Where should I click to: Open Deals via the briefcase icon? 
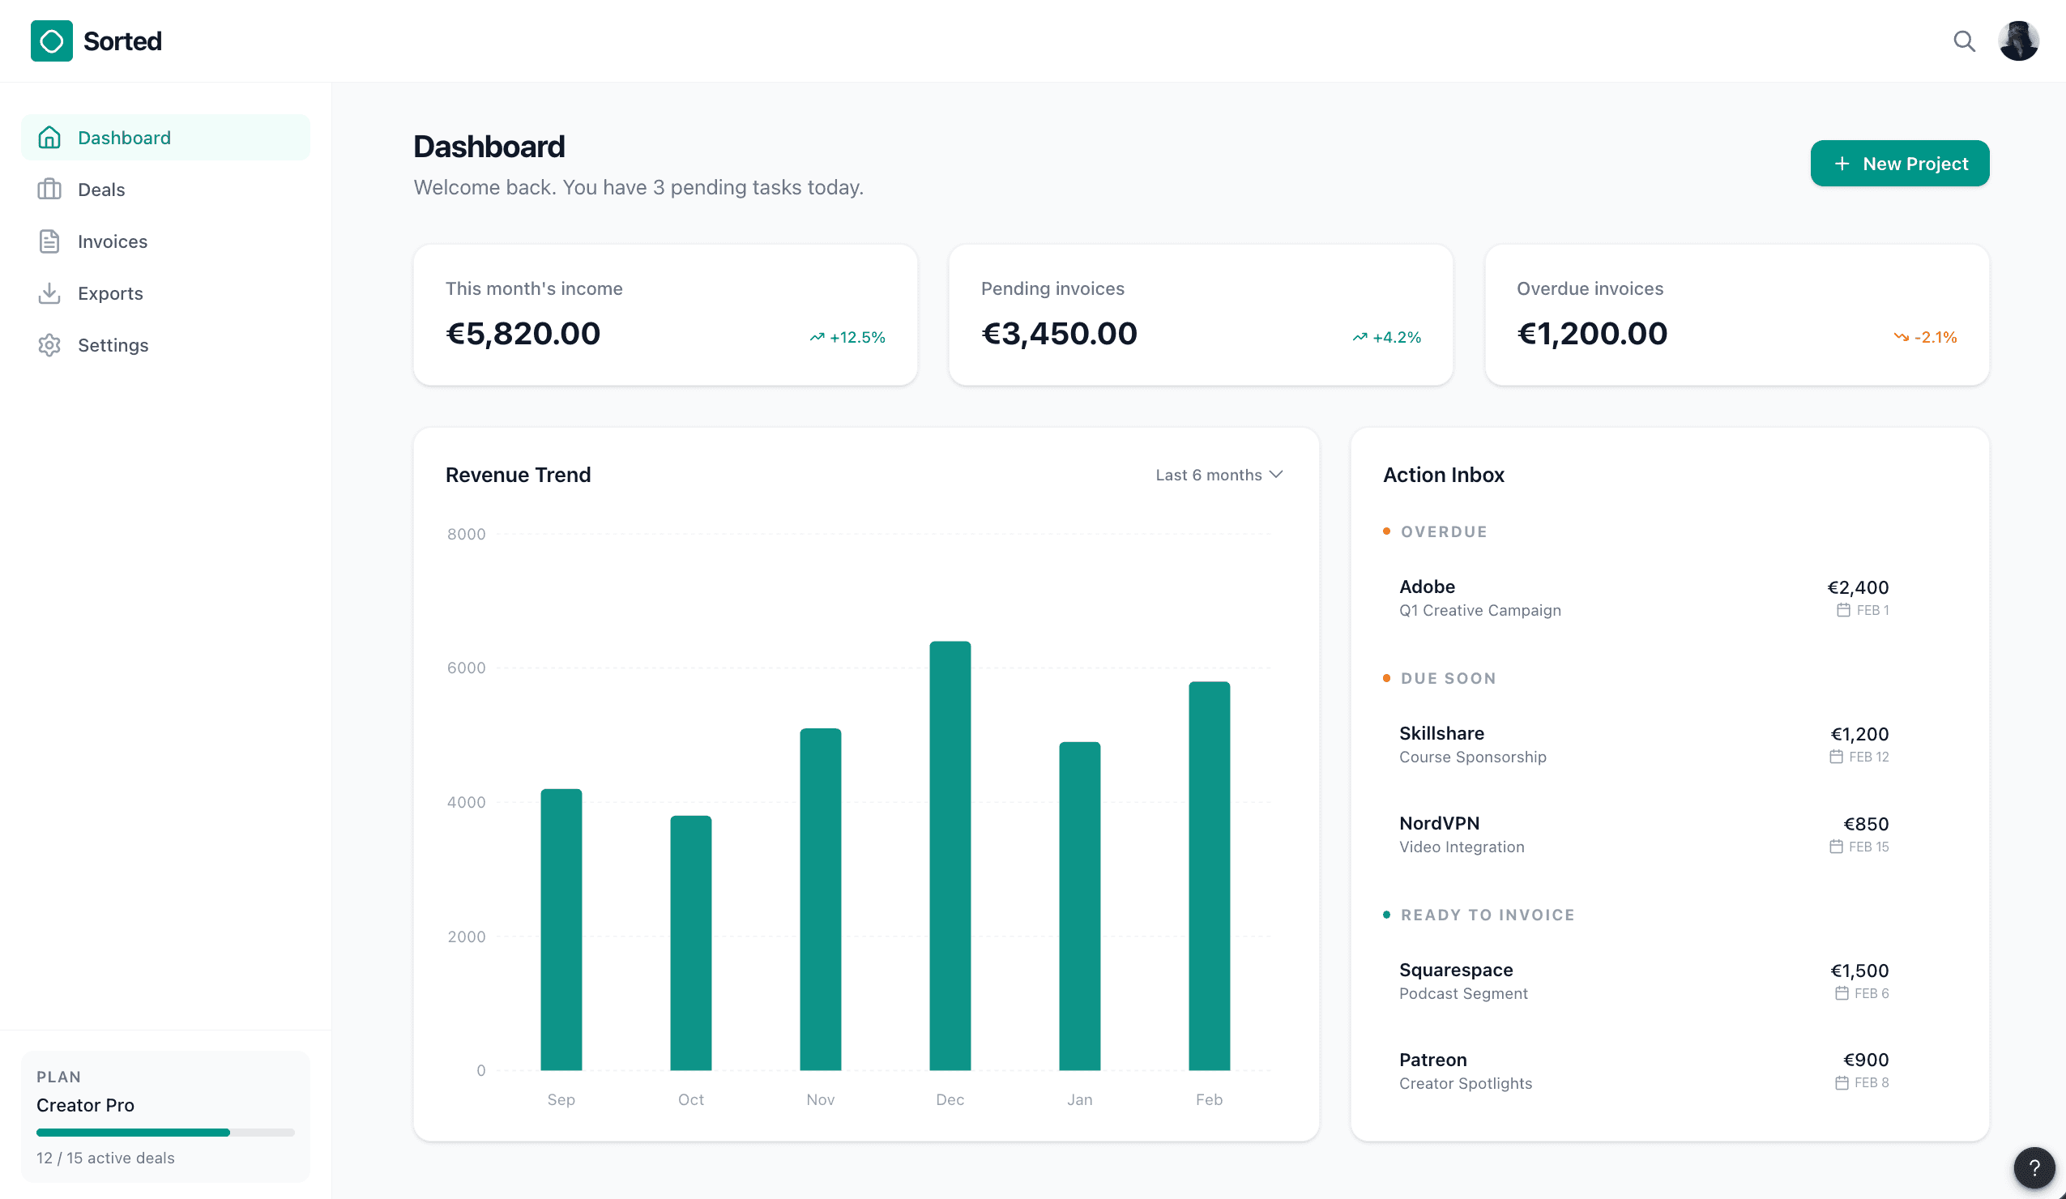coord(50,190)
